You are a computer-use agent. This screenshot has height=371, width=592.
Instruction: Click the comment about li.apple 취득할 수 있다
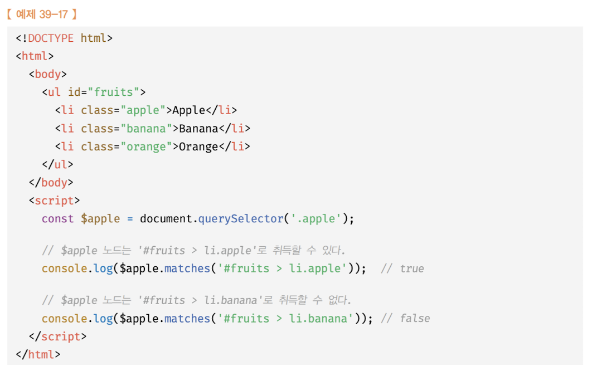pos(193,250)
